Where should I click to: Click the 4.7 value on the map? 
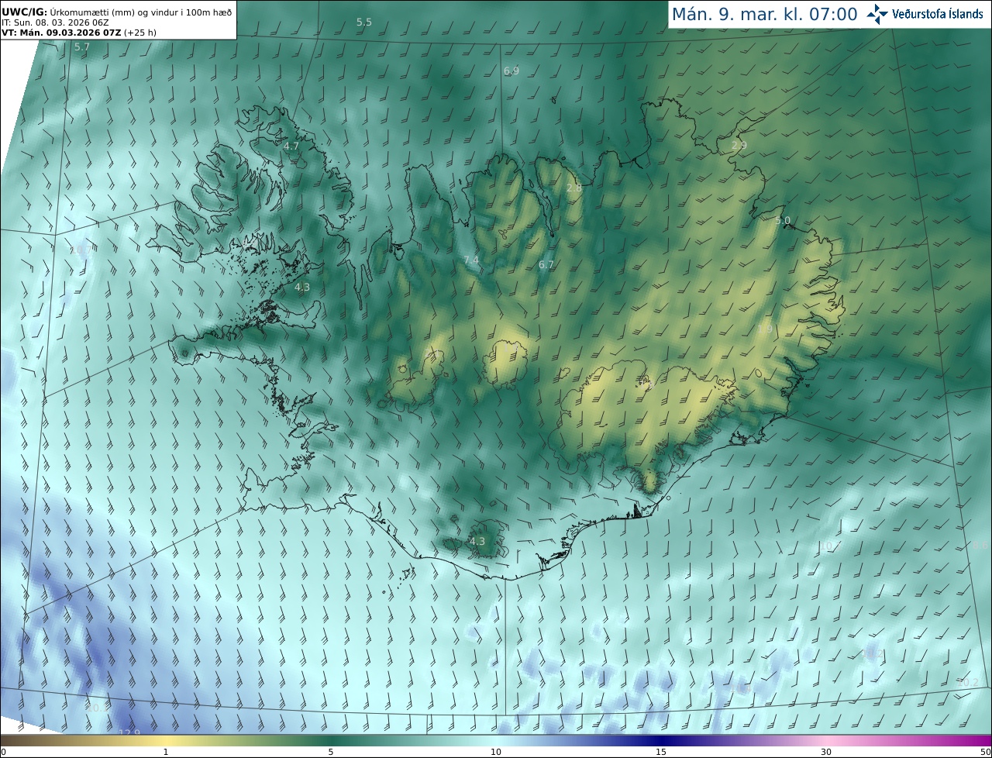pos(291,146)
